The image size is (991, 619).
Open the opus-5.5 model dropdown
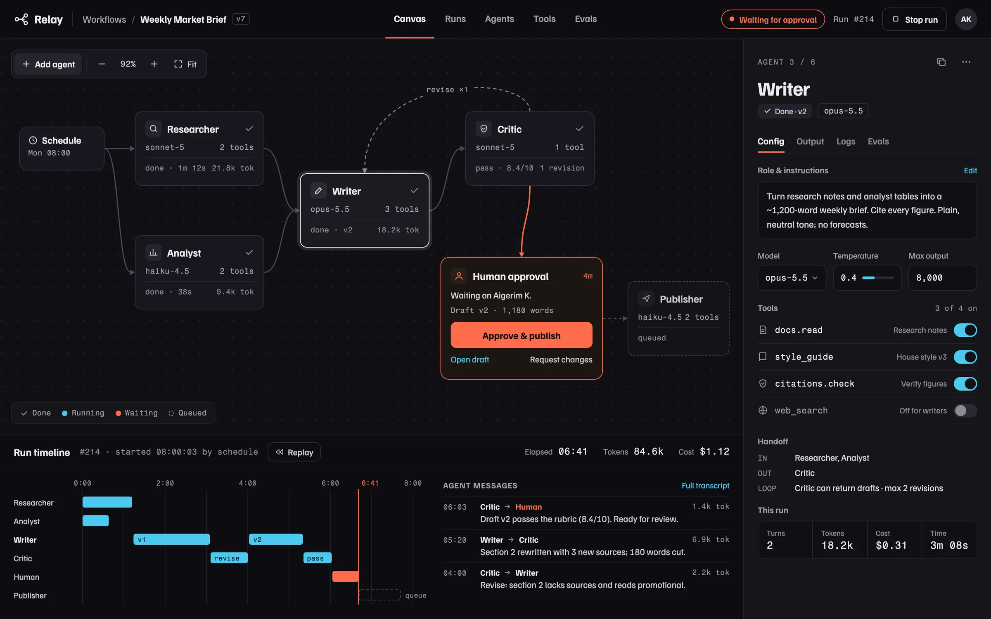pyautogui.click(x=792, y=278)
